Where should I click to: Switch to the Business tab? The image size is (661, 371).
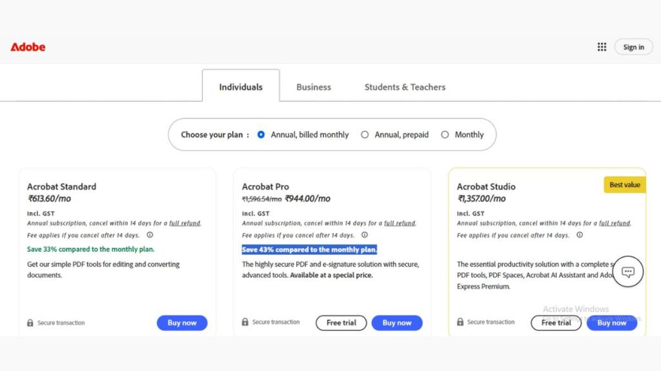tap(314, 87)
